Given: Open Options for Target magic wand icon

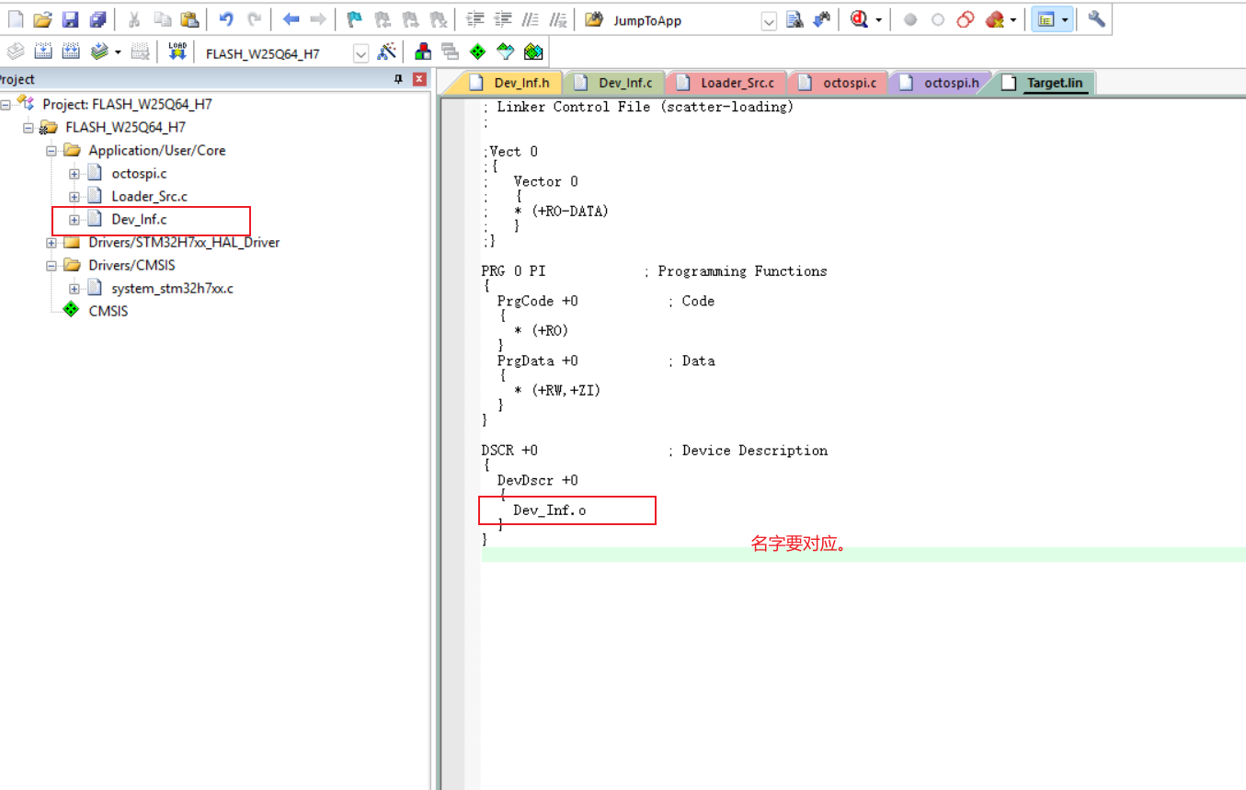Looking at the screenshot, I should [x=386, y=52].
